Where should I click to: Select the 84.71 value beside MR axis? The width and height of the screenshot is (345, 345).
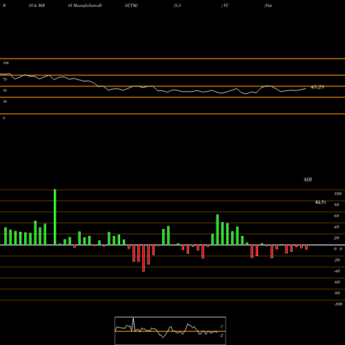coord(321,202)
